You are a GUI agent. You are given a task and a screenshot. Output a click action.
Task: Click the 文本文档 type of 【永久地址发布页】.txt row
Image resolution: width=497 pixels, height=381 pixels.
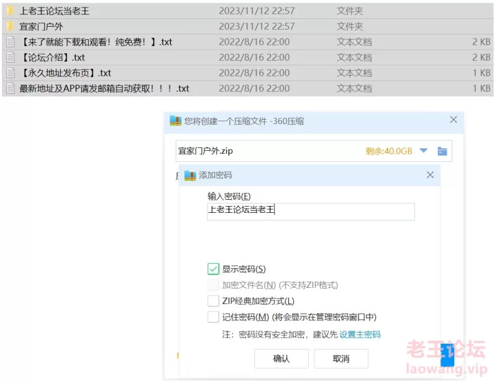[354, 73]
